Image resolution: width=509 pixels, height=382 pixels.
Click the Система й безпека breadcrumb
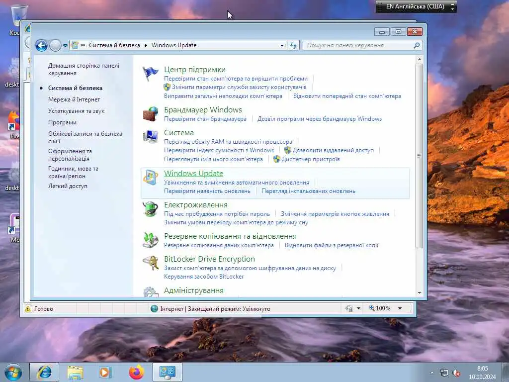(115, 45)
